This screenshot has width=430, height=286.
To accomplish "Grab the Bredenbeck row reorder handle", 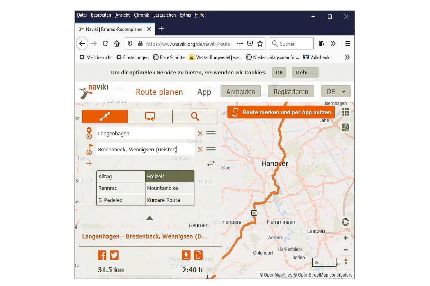I will click(x=211, y=149).
